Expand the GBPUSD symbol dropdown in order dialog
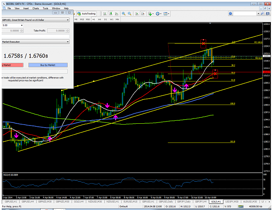Image resolution: width=273 pixels, height=210 pixels. point(68,20)
